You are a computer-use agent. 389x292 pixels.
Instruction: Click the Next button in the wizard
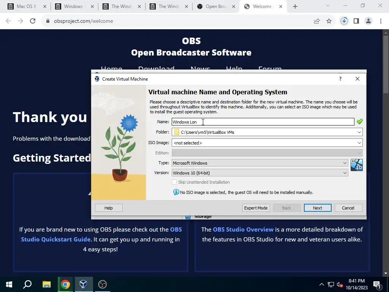[318, 208]
